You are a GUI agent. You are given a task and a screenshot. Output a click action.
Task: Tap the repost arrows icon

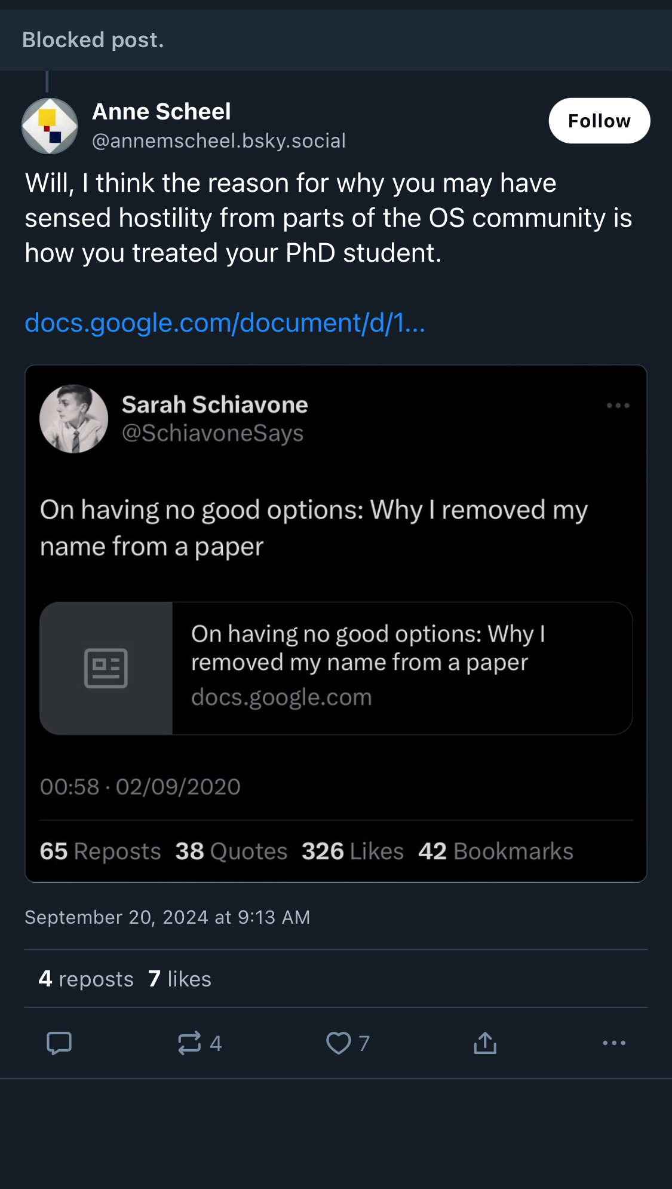(x=189, y=1043)
